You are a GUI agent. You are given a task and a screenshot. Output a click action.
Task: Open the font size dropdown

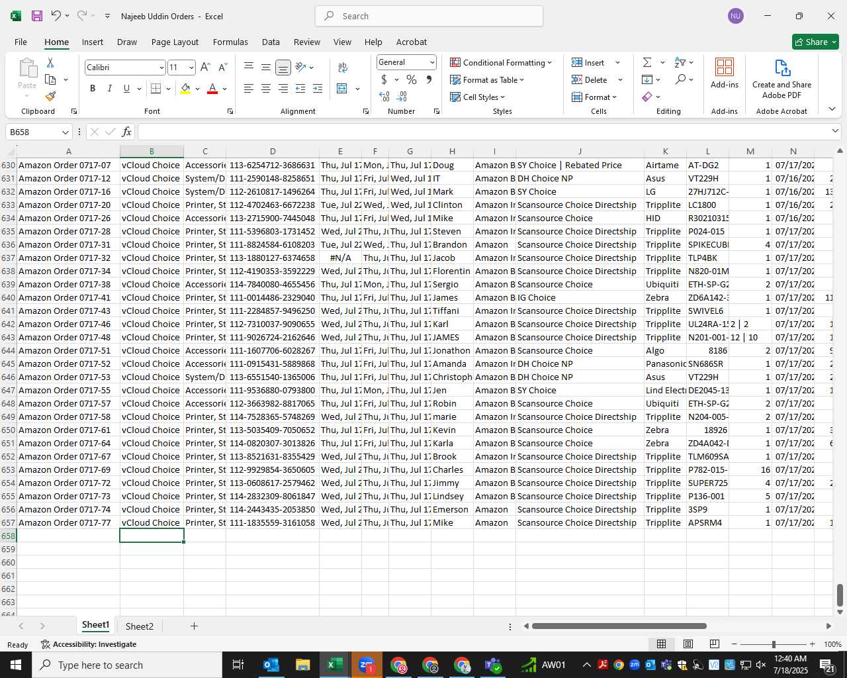pyautogui.click(x=191, y=68)
